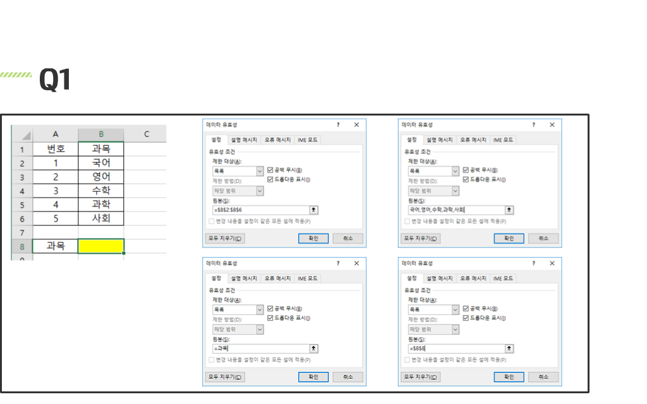The height and width of the screenshot is (404, 647).
Task: Switch to 오류 메시지 tab in =$B$2:$B$6 dialog
Action: [278, 140]
